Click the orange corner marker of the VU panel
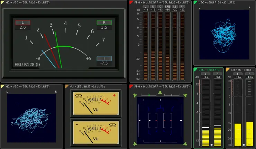The width and height of the screenshot is (256, 149). tap(67, 86)
